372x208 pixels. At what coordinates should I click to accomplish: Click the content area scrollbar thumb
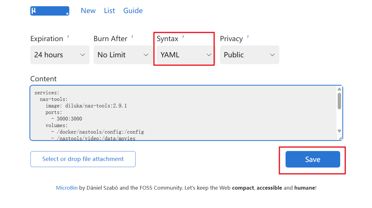coord(339,101)
